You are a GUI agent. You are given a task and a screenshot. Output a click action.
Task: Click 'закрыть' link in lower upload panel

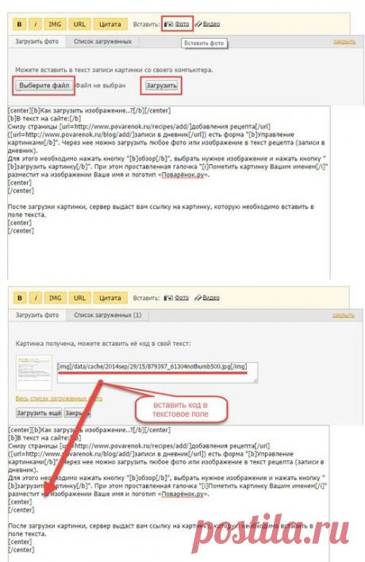tap(344, 315)
